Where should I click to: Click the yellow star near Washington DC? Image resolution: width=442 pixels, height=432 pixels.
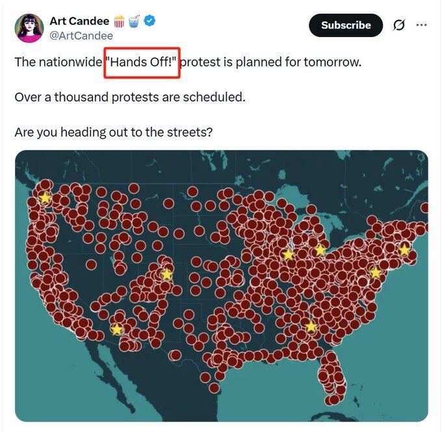tap(375, 273)
